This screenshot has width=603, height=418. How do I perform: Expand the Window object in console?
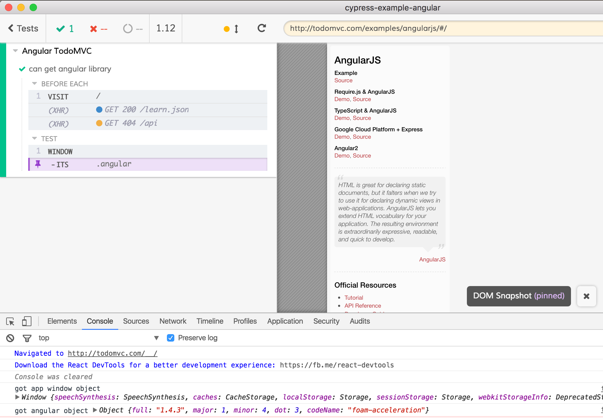pos(18,397)
